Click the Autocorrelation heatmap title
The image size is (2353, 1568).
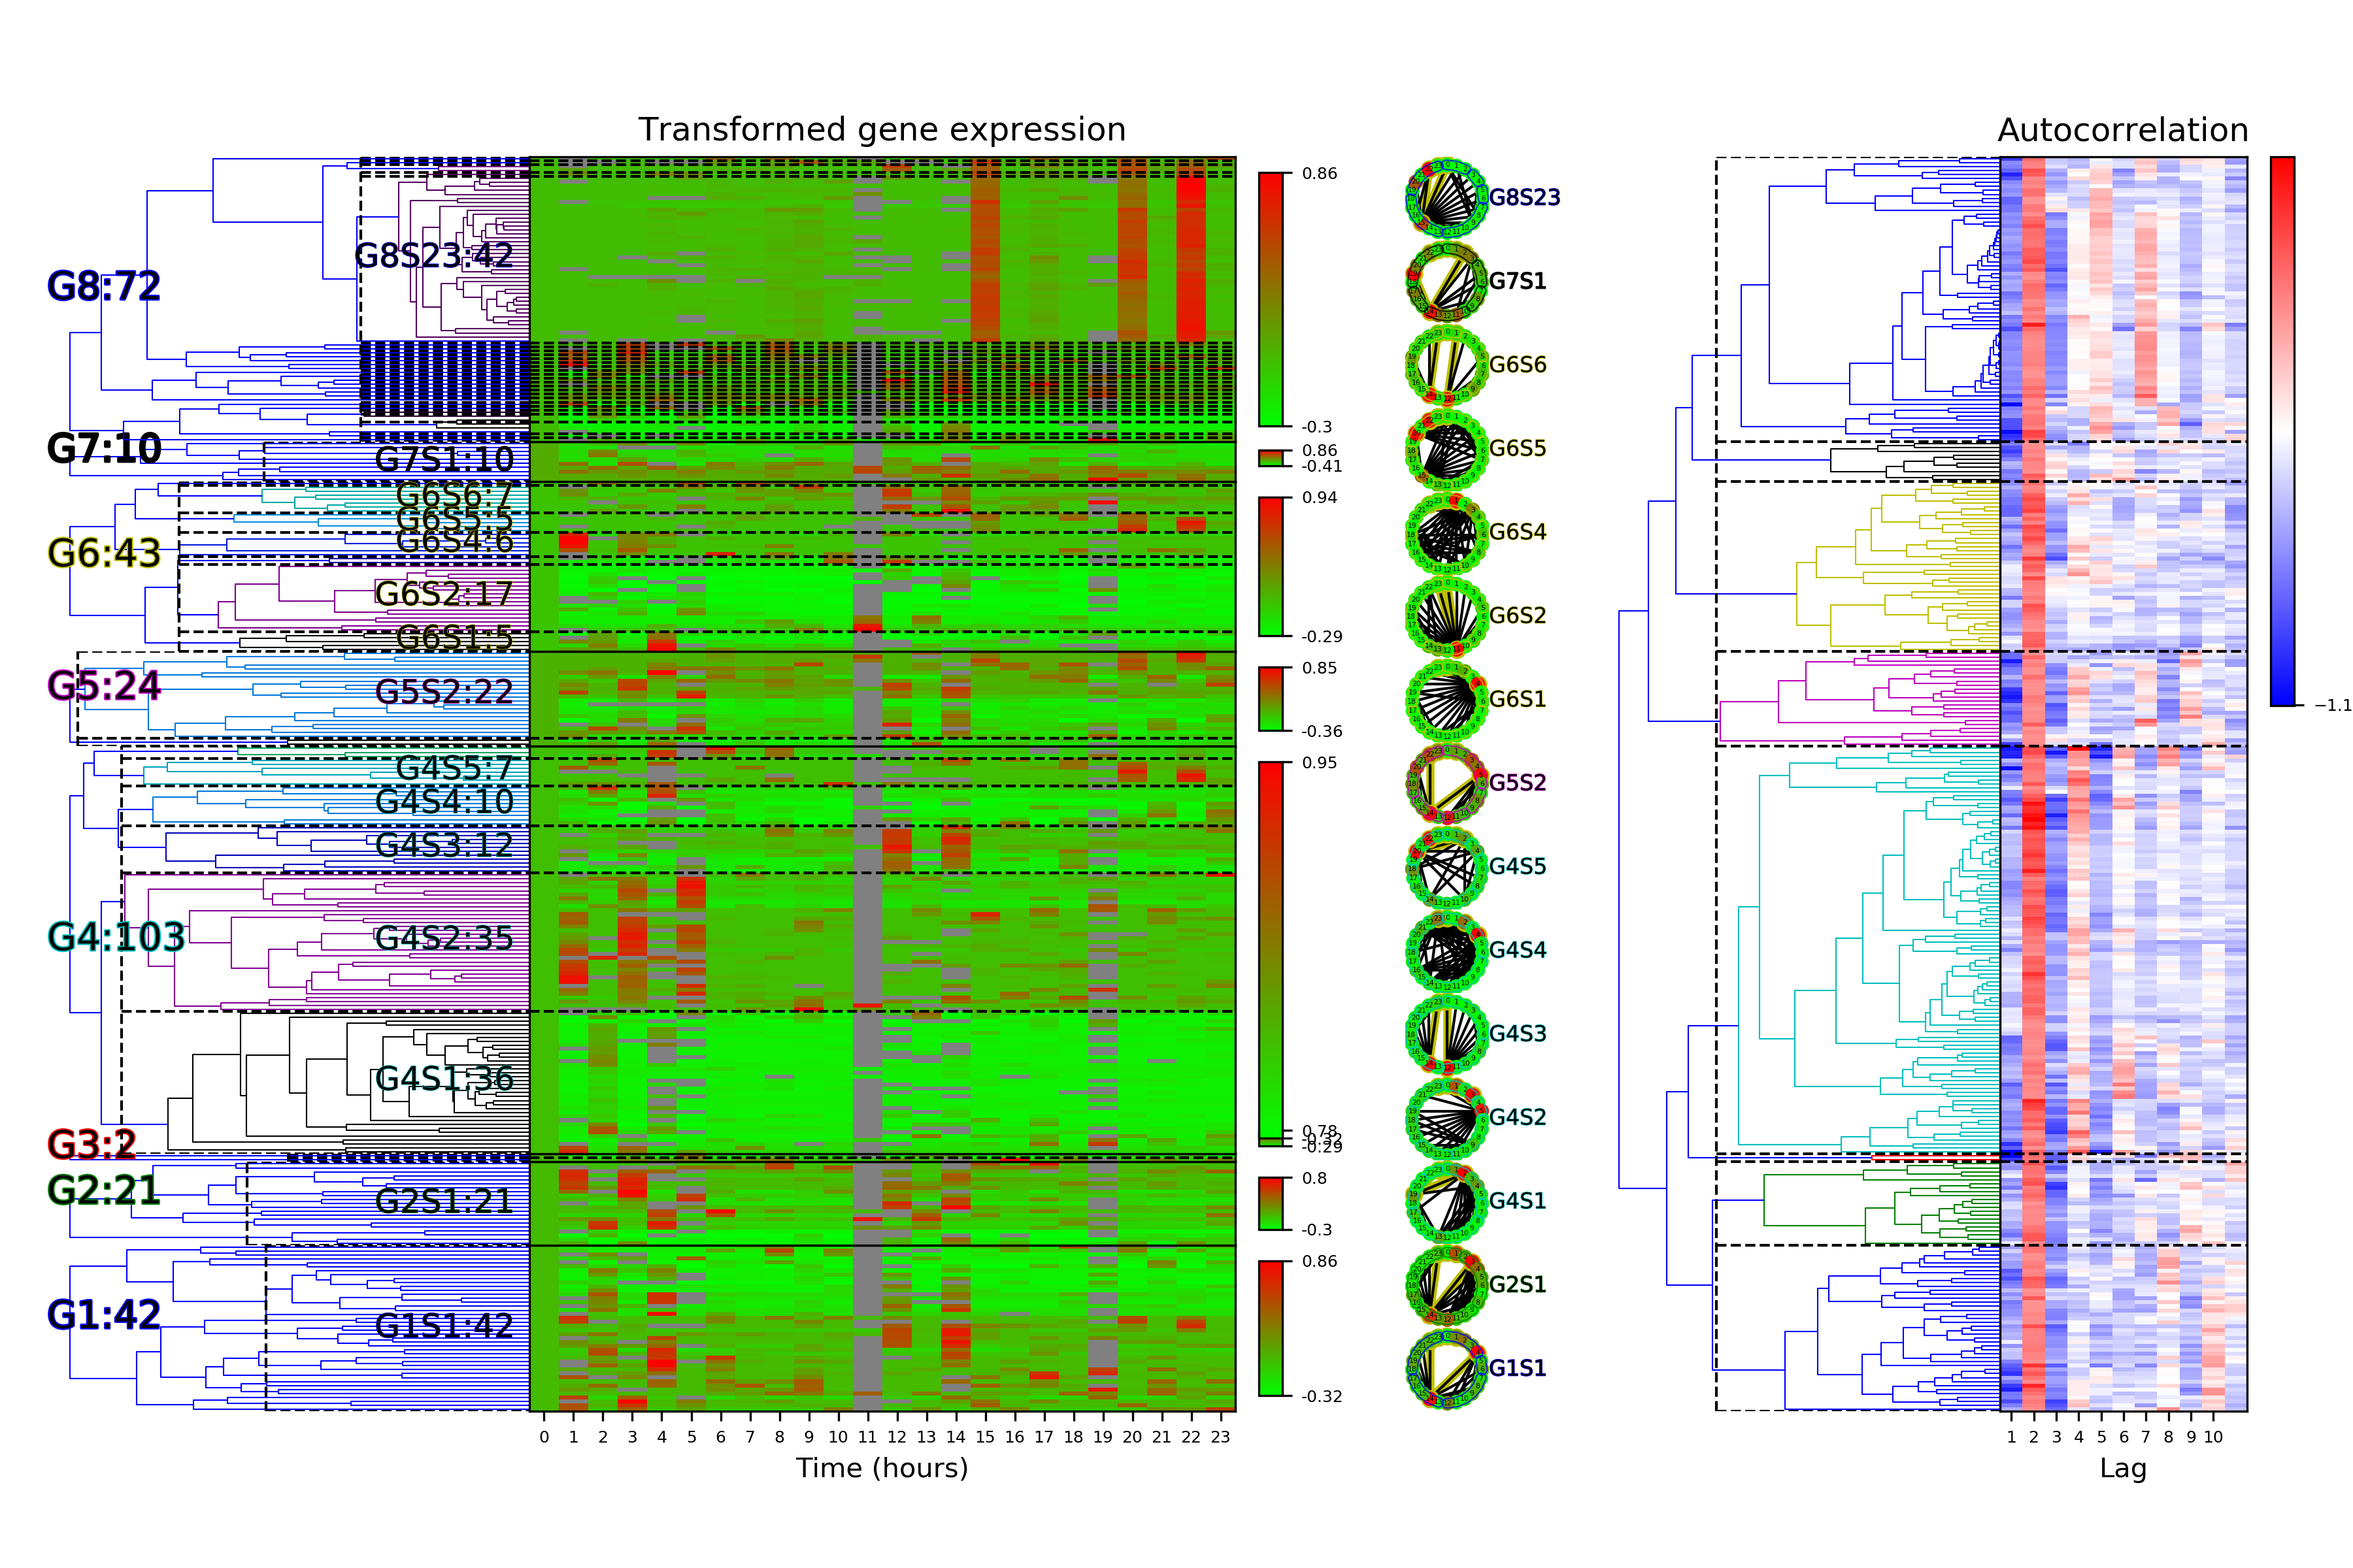click(2122, 130)
